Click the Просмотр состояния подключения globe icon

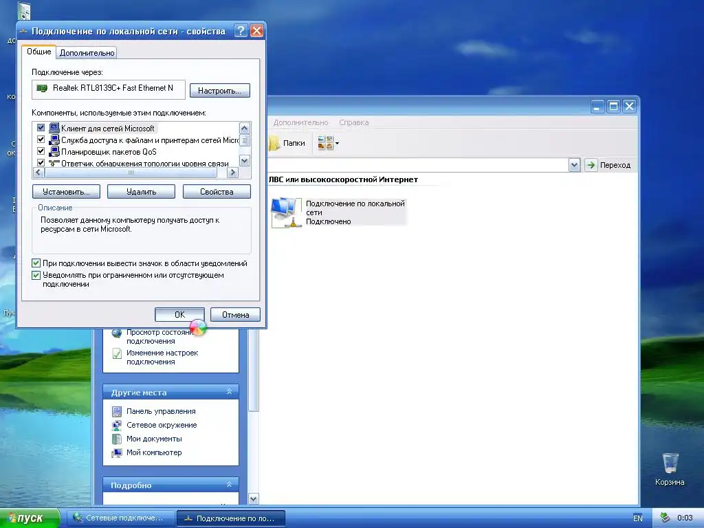117,333
